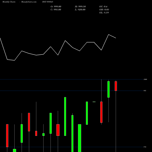Select the O: 999.00 open value
Screen dimensions: 152x152
tap(56, 7)
